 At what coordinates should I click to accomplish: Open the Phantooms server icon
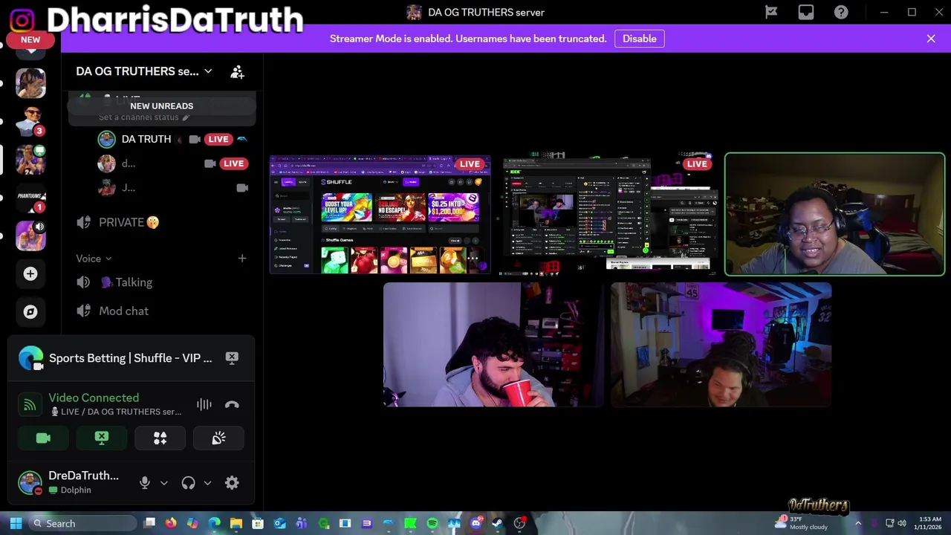click(x=30, y=198)
